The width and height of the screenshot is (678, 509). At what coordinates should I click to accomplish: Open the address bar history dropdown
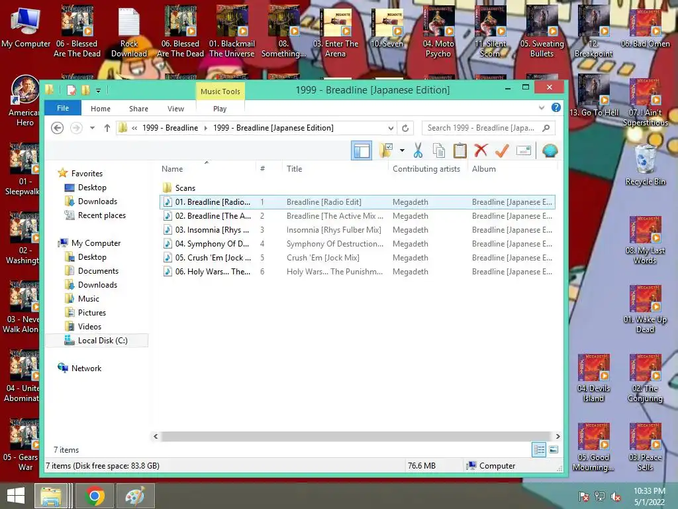click(x=391, y=128)
